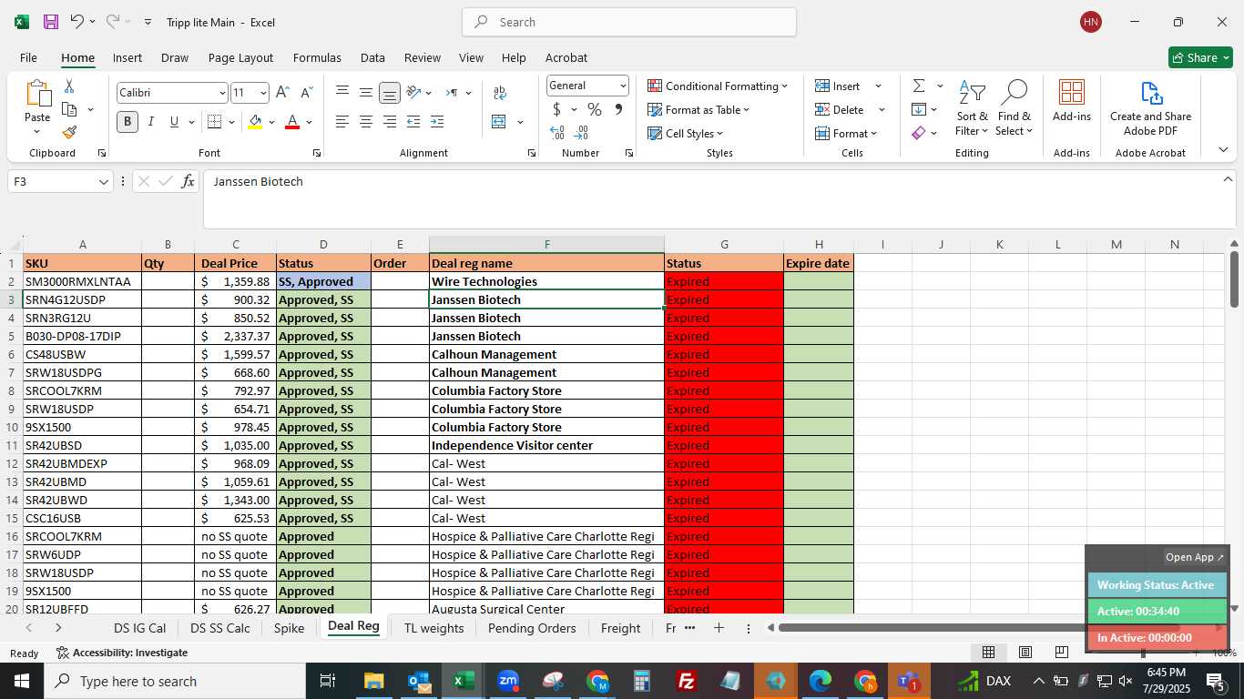Click the Save icon in title bar
This screenshot has width=1244, height=699.
click(51, 22)
